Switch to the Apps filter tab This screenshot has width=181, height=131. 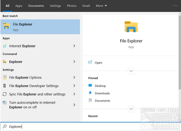[19, 6]
